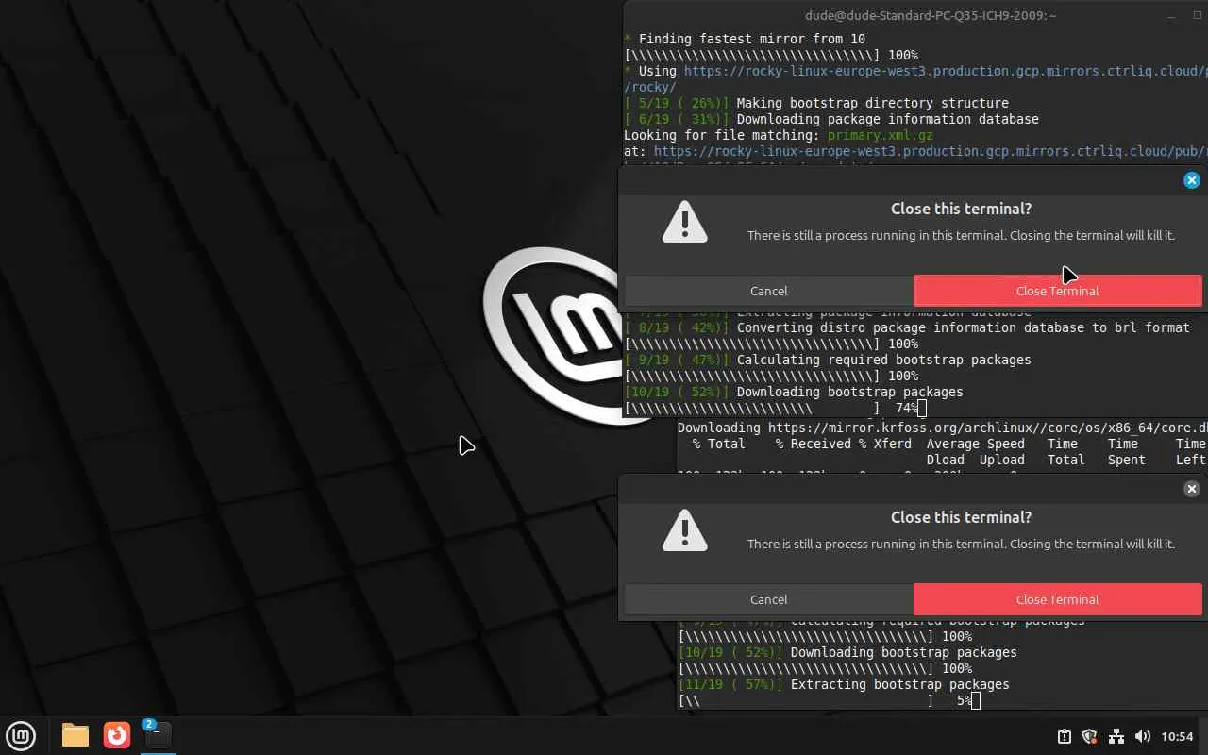Show the calendar from the 10:54 clock
The image size is (1208, 755).
[x=1177, y=736]
